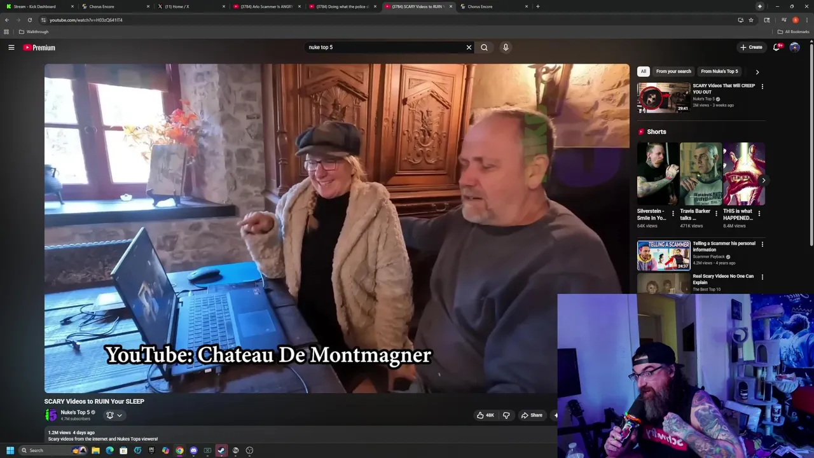Image resolution: width=814 pixels, height=458 pixels.
Task: Switch to Doing what the police tab
Action: pyautogui.click(x=342, y=6)
